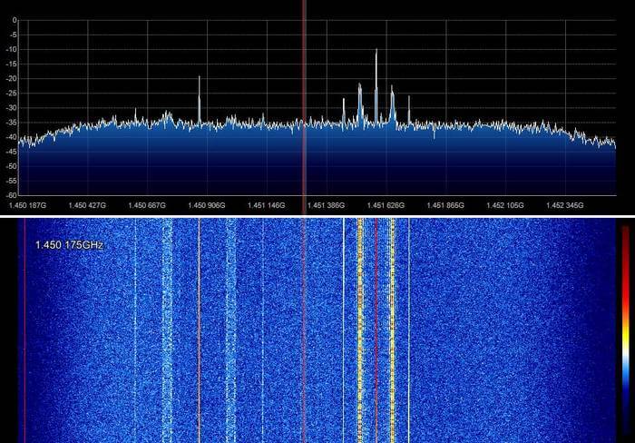The image size is (635, 443).
Task: Click the -20 dB level label
Action: coord(12,79)
